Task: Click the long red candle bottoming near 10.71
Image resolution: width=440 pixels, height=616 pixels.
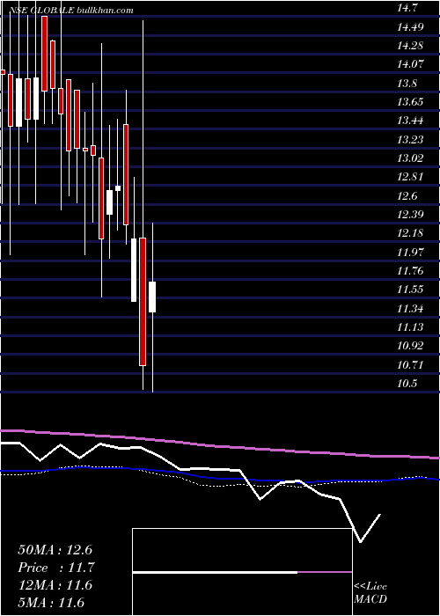Action: (143, 302)
